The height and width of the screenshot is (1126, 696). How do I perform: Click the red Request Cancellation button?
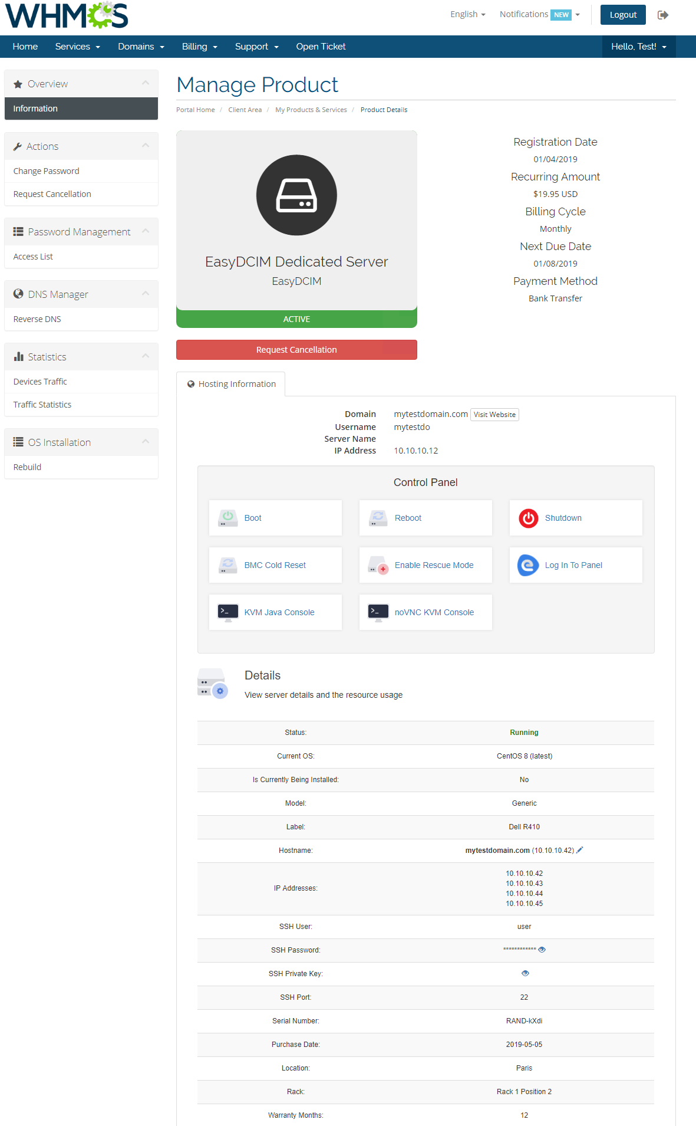click(x=296, y=350)
